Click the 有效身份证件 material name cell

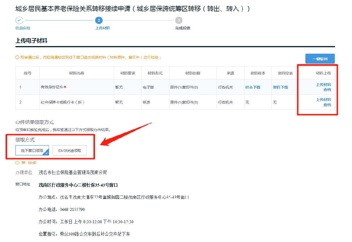pyautogui.click(x=53, y=87)
